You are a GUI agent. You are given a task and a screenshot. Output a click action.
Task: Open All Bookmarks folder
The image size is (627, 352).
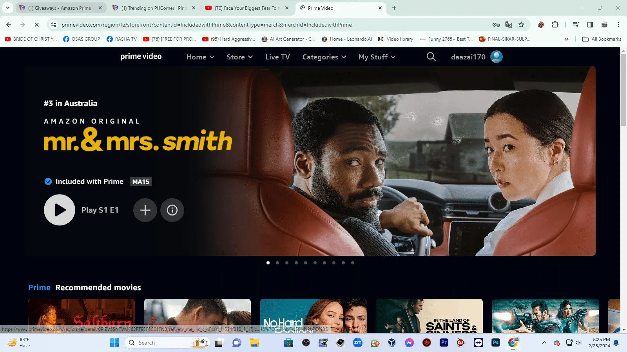tap(602, 39)
